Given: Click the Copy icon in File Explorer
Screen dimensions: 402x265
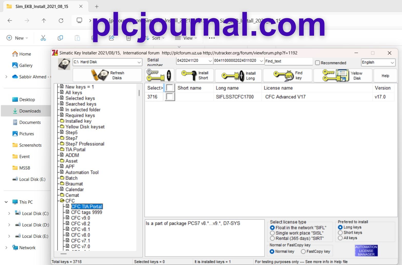Looking at the screenshot, I should tap(60, 38).
